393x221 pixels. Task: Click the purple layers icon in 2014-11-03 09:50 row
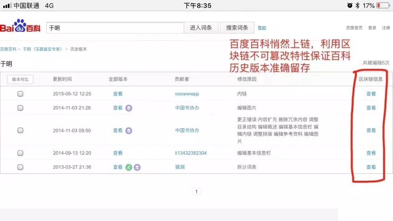tap(129, 130)
